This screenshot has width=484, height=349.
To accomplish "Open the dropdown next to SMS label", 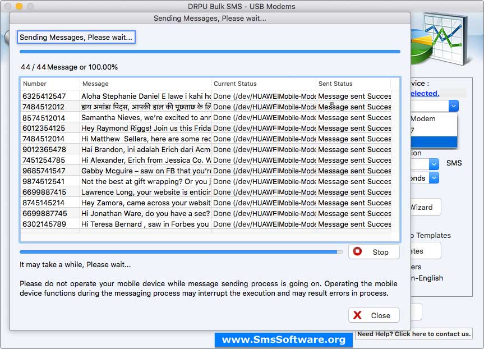I will tap(434, 164).
